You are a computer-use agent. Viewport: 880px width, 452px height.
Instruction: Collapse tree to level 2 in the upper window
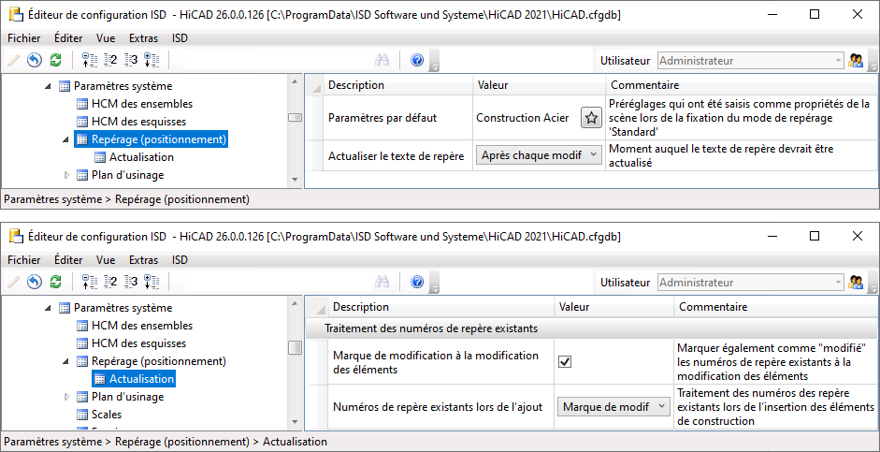pyautogui.click(x=110, y=60)
